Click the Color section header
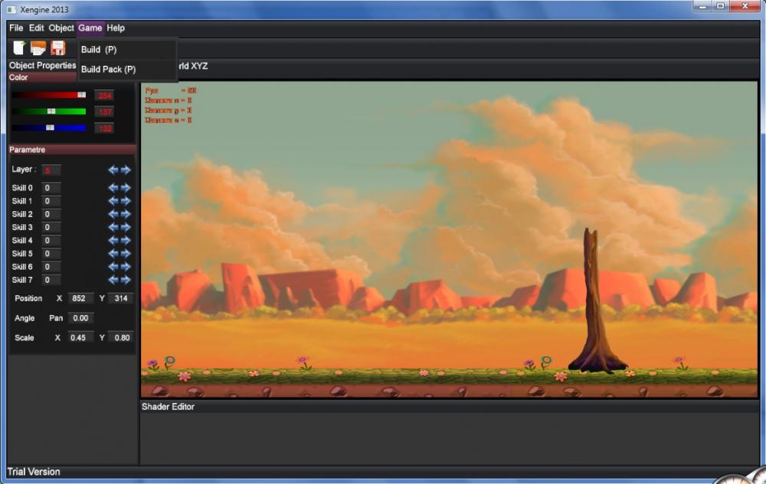766x484 pixels. tap(42, 77)
